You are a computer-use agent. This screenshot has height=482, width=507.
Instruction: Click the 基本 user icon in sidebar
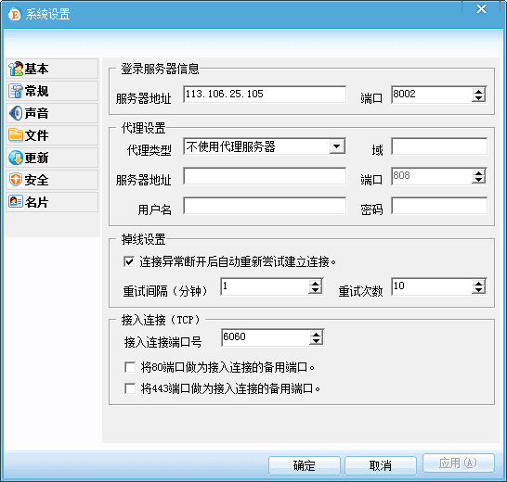[16, 69]
